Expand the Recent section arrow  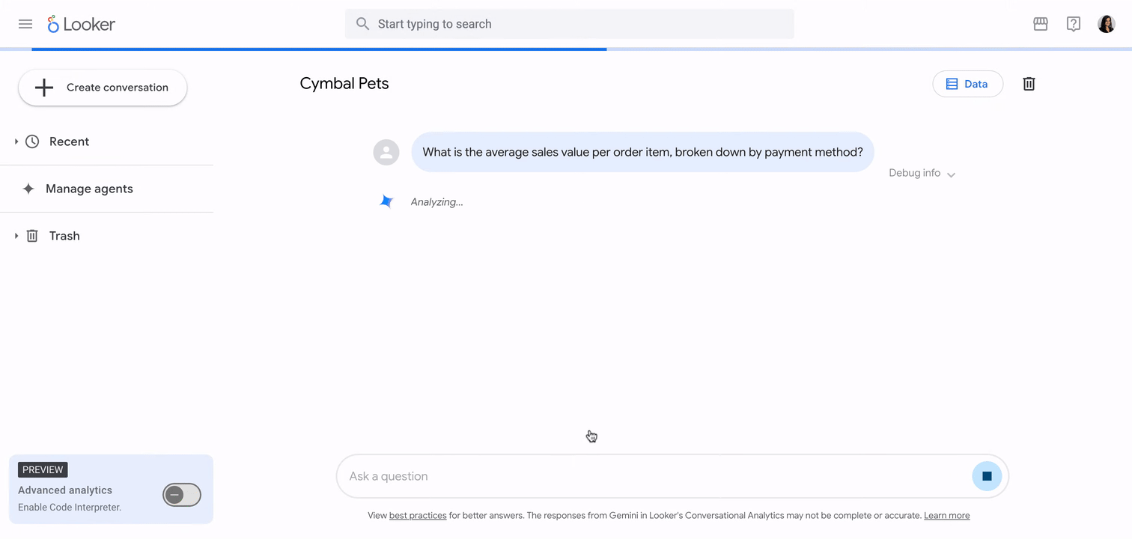point(16,141)
